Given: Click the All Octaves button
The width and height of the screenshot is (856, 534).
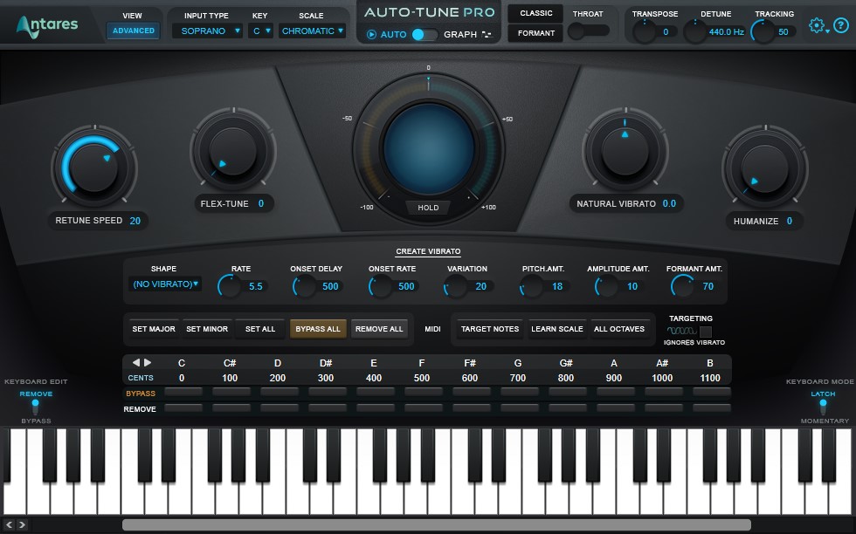Looking at the screenshot, I should pyautogui.click(x=619, y=329).
